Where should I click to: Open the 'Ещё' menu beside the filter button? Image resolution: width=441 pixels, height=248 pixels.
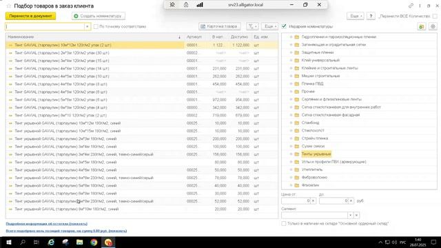tap(269, 26)
